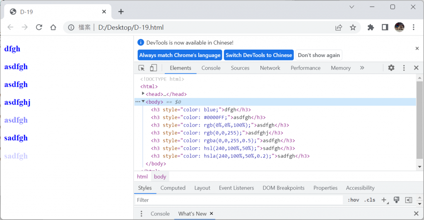Click Don't show again button
This screenshot has height=220, width=424.
point(319,55)
